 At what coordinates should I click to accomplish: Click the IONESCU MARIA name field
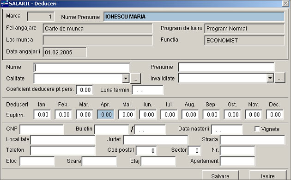[194, 17]
